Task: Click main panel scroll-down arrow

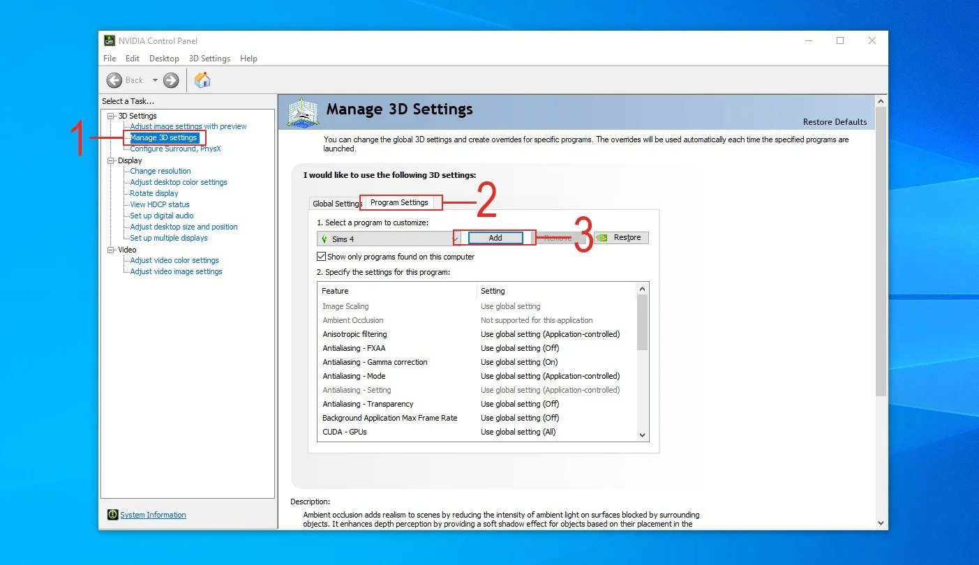Action: pos(881,522)
